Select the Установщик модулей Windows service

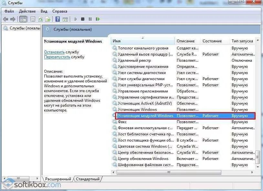(x=185, y=116)
